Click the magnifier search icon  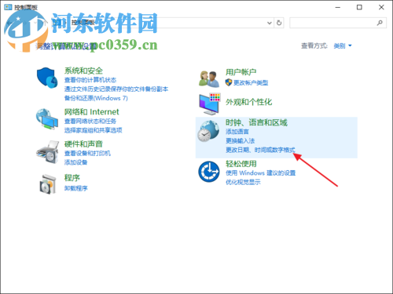pos(380,23)
